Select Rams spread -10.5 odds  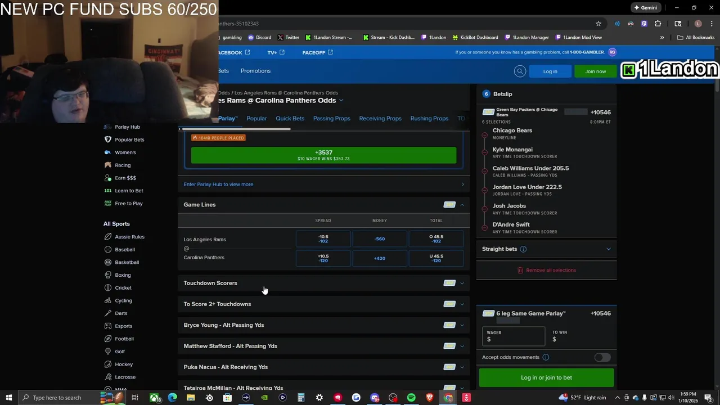[x=323, y=239]
